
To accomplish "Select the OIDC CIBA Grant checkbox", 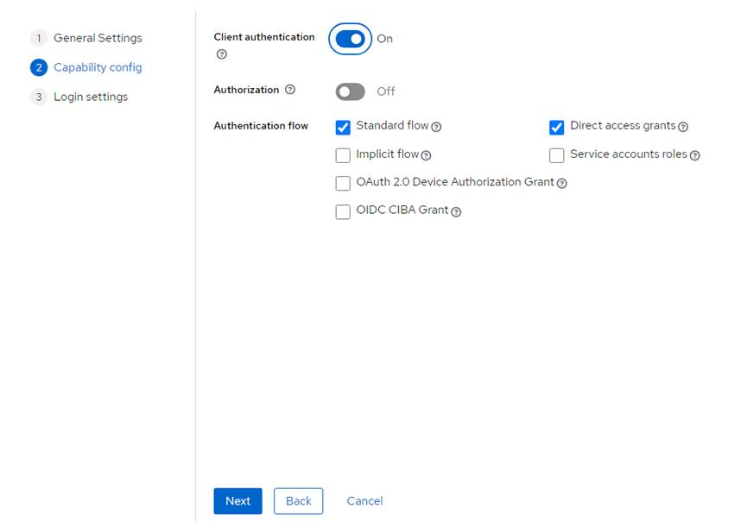I will pos(343,212).
